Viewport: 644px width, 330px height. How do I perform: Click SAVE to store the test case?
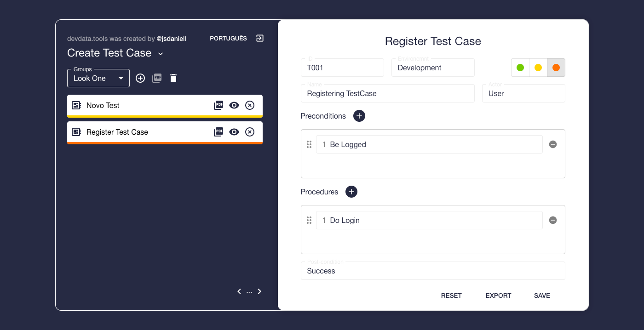542,296
